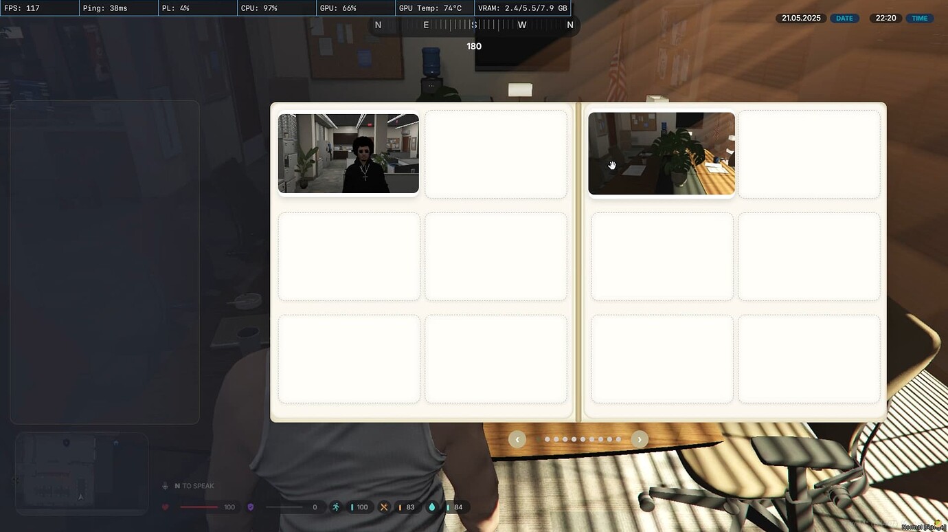948x532 pixels.
Task: Click the empty slot beside the portrait photo
Action: [496, 154]
